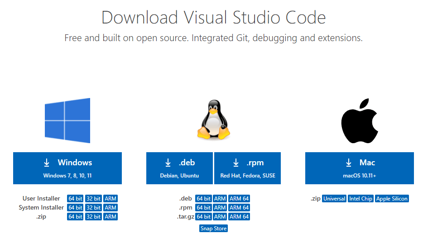Click the Mac '.zip' row label
The height and width of the screenshot is (238, 423).
[315, 198]
